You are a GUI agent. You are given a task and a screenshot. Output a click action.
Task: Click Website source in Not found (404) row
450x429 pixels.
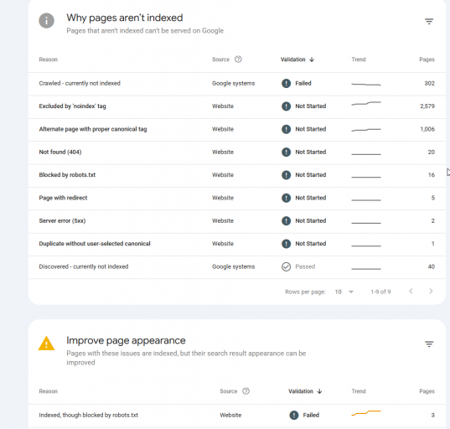223,152
